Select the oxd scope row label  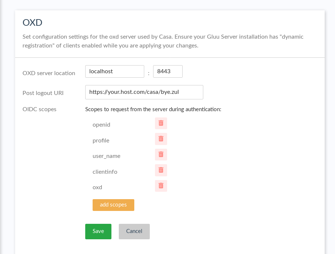click(97, 187)
